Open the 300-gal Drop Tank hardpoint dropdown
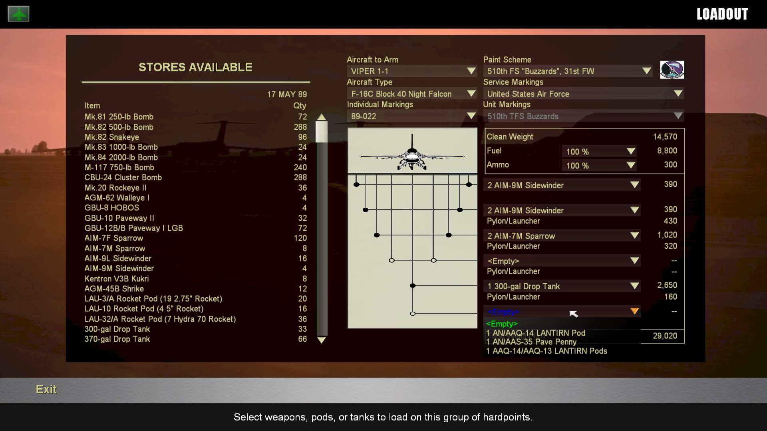The image size is (767, 431). (x=562, y=286)
